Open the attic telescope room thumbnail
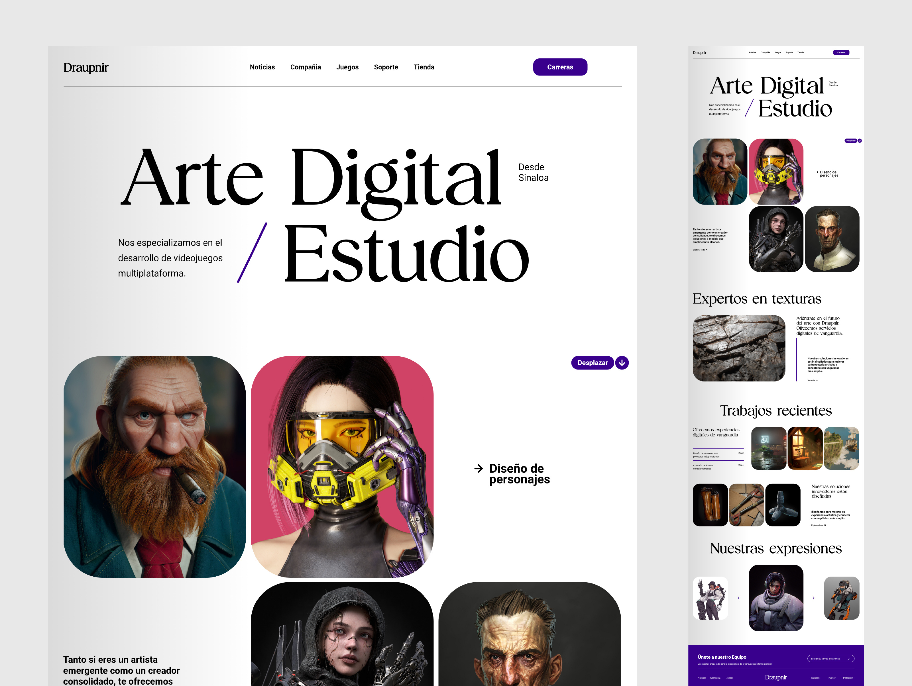This screenshot has height=686, width=912. point(805,448)
